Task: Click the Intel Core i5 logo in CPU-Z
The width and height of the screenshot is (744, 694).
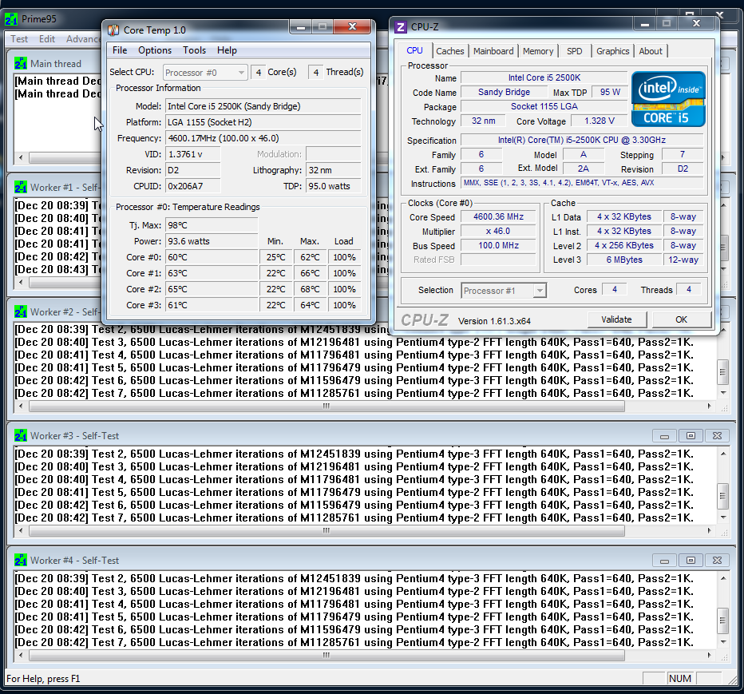Action: [668, 99]
